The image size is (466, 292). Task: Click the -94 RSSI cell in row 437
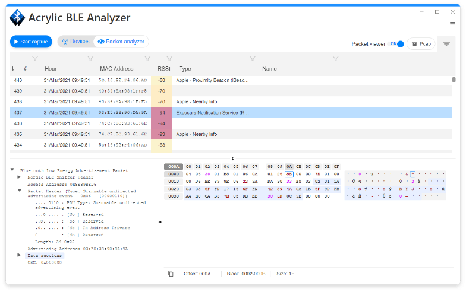click(x=162, y=113)
